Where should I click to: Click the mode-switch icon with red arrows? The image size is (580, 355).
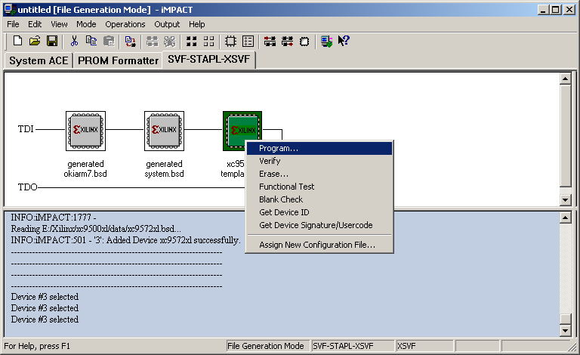point(130,41)
